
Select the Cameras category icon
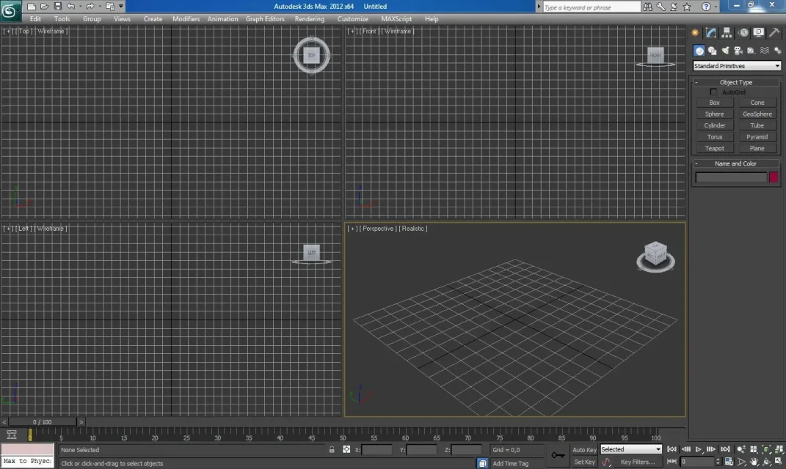[738, 51]
